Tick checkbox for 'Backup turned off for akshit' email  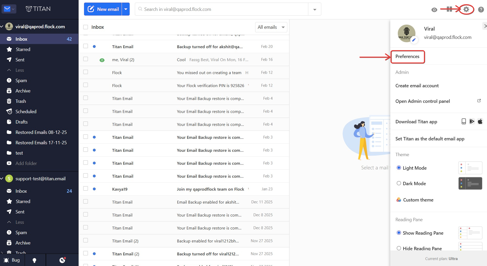(86, 46)
